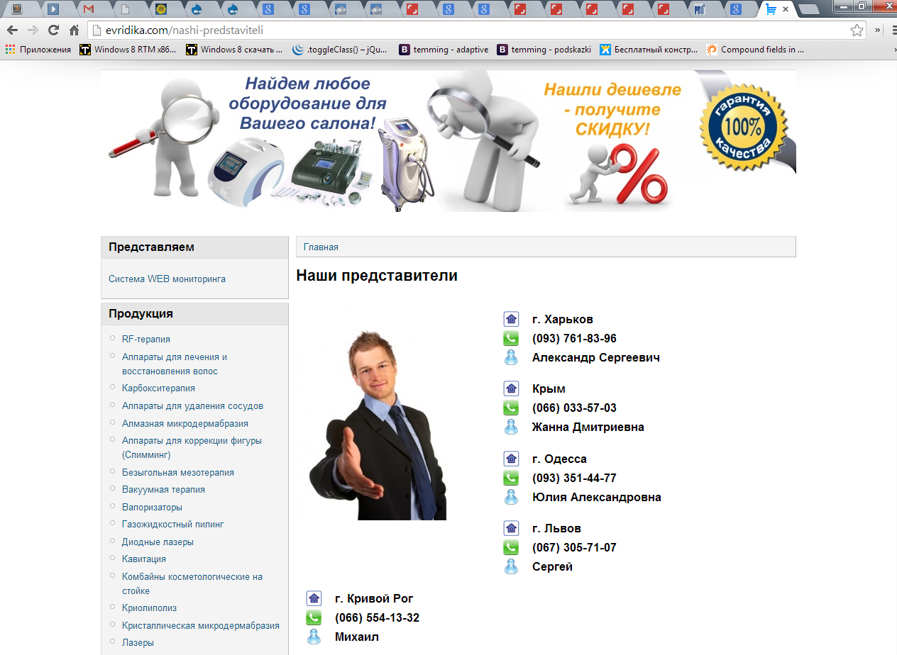Open the Кристаллическая микродермабразия category
Screen dimensions: 897x655
click(201, 626)
